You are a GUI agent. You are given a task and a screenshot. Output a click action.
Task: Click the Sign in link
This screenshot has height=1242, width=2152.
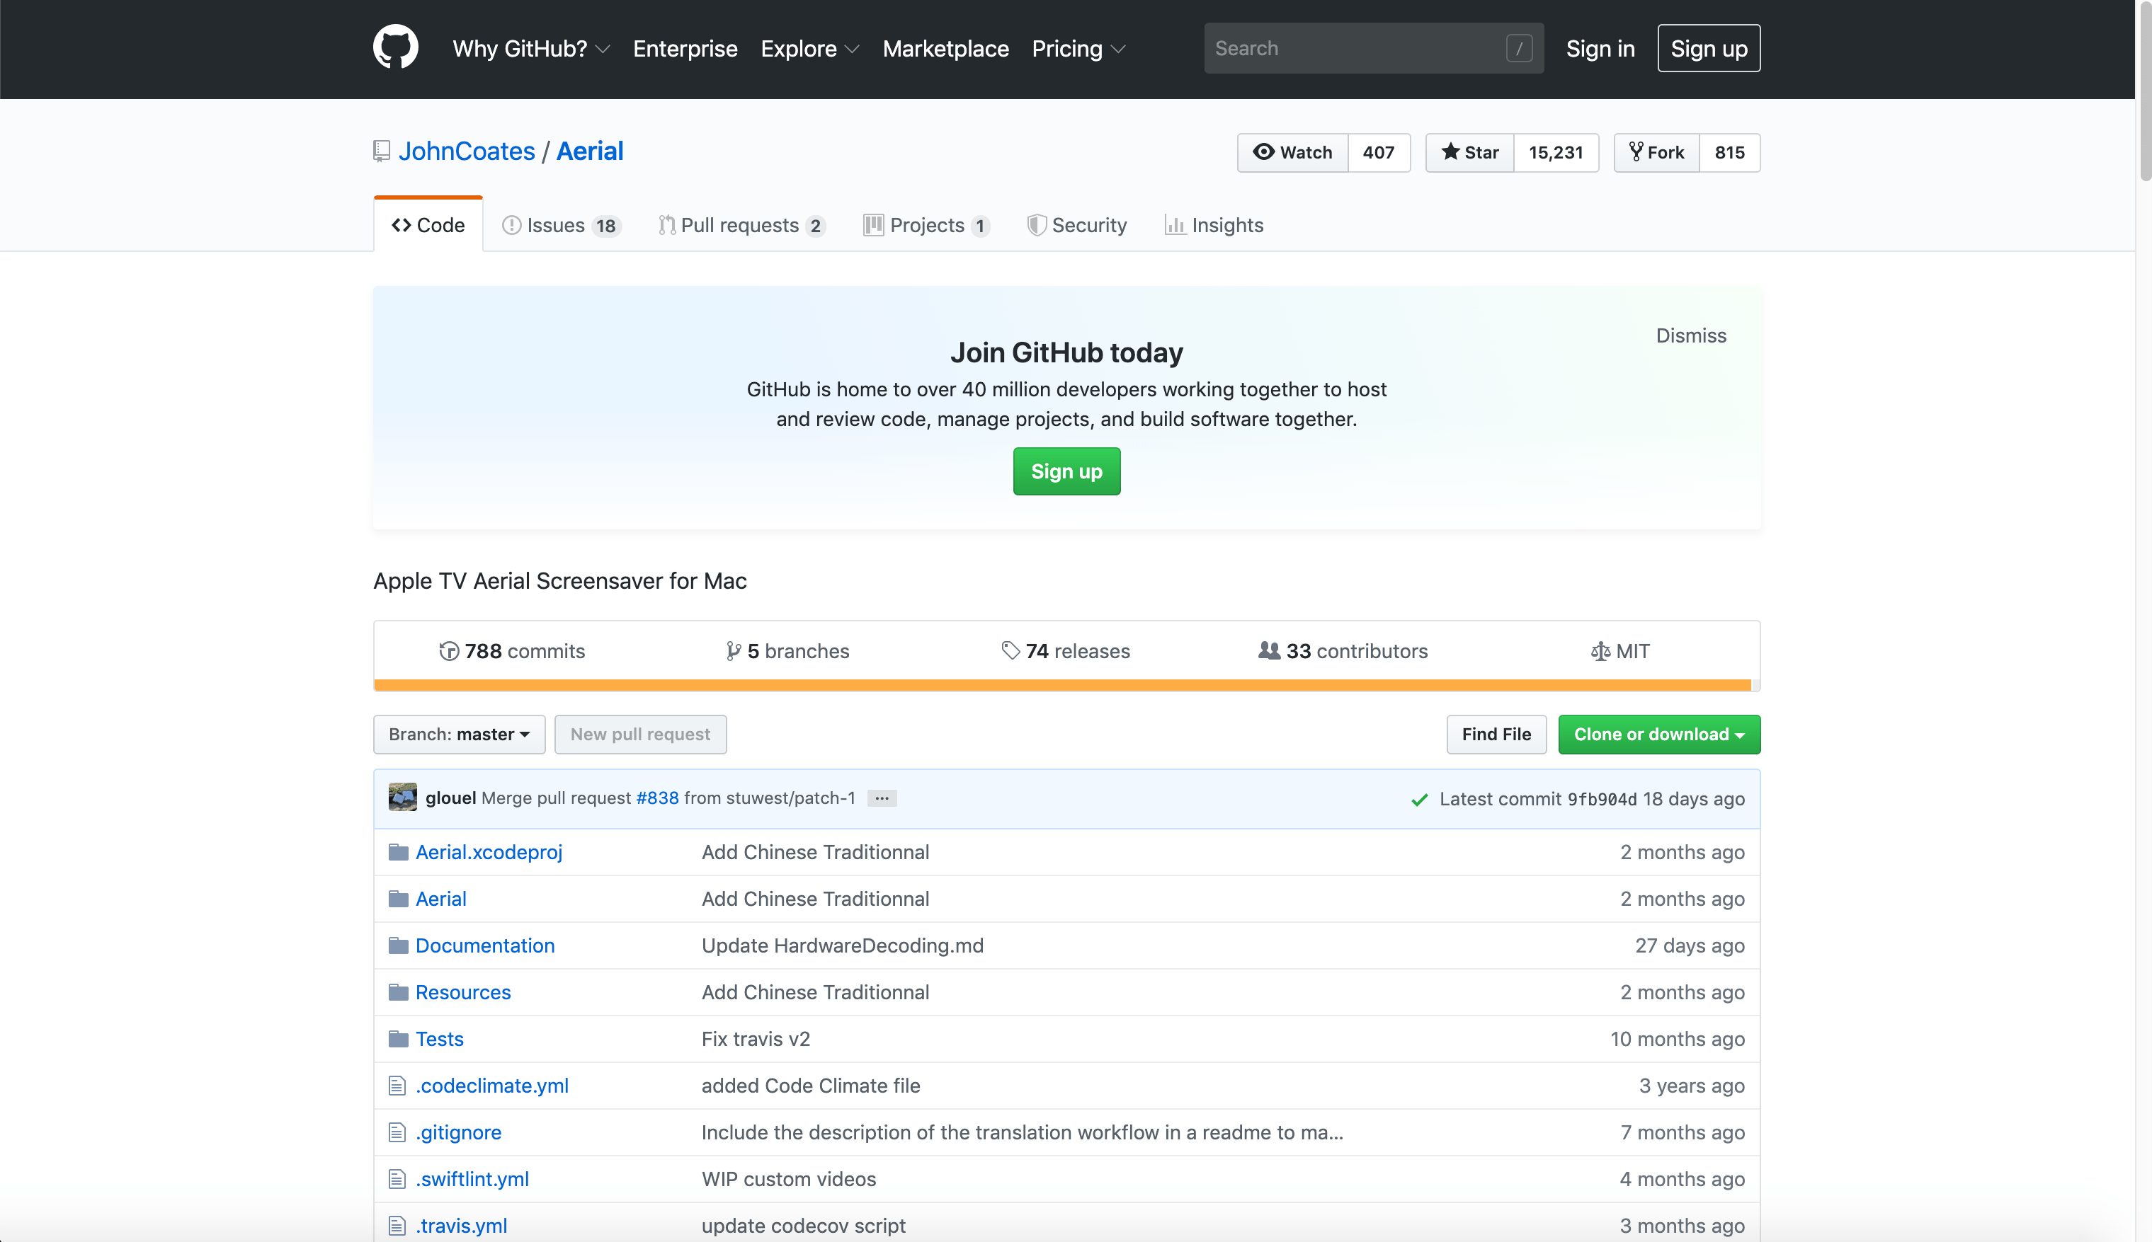(x=1600, y=49)
